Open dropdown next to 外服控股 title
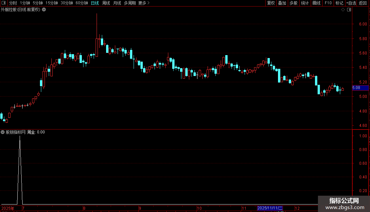The image size is (370, 212). 44,10
